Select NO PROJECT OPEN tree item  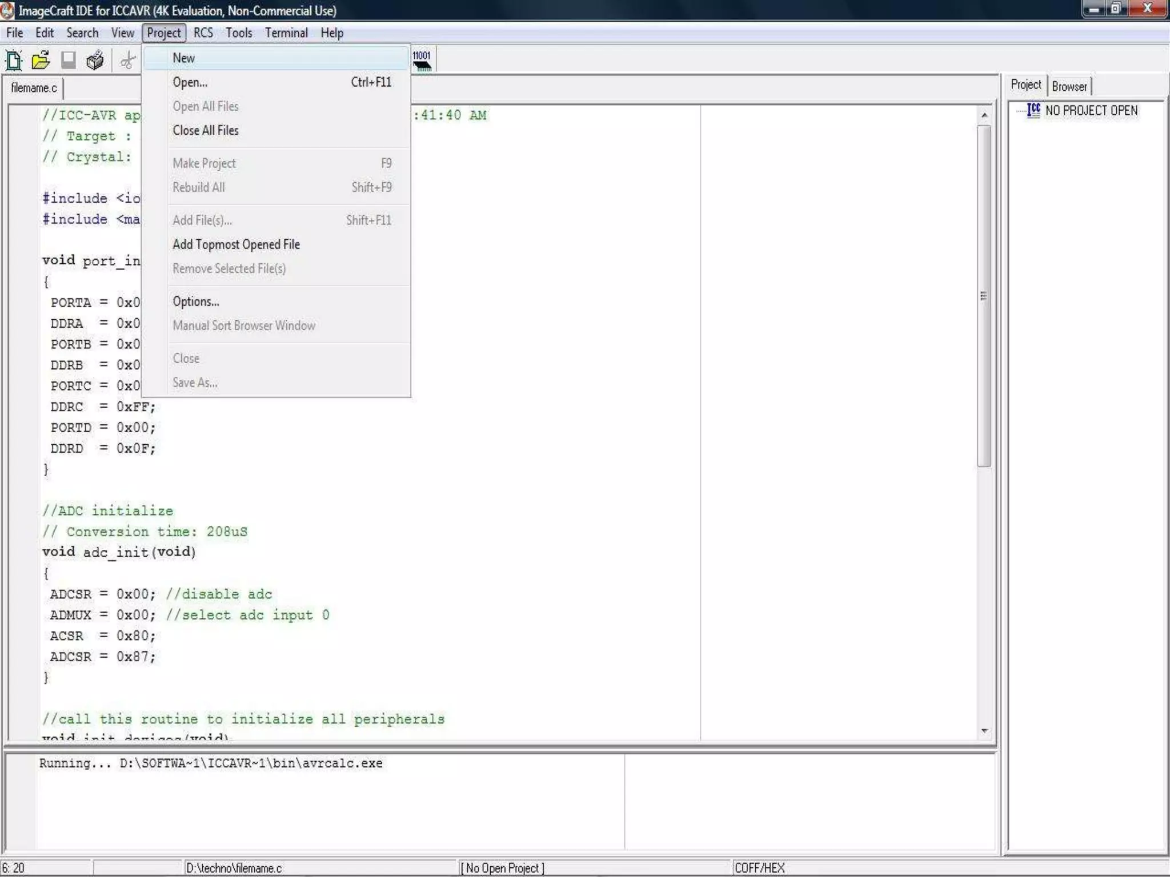[x=1091, y=111]
